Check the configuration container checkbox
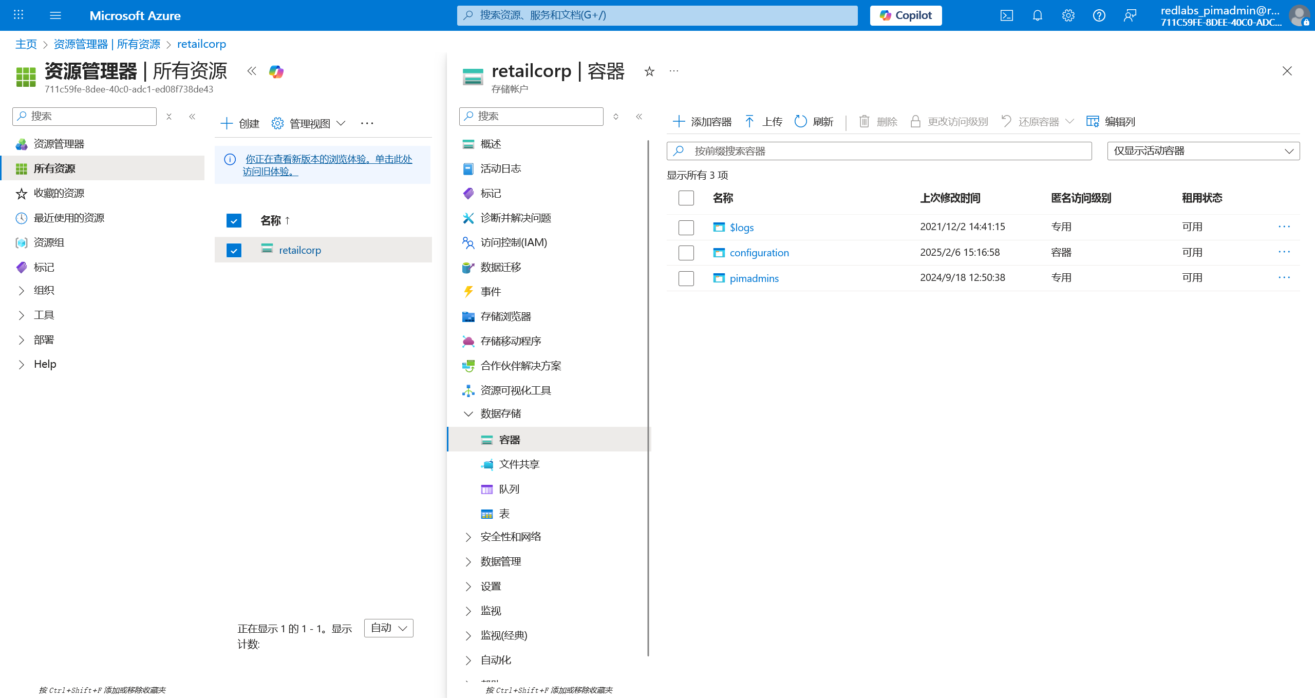The height and width of the screenshot is (698, 1315). coord(686,253)
